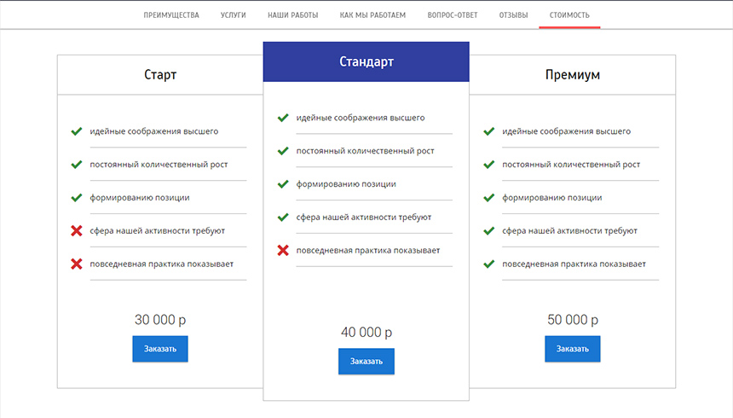
Task: Order the Стандарт plan with Заказать
Action: pyautogui.click(x=366, y=361)
